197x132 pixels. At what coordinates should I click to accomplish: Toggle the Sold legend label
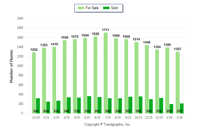115,8
